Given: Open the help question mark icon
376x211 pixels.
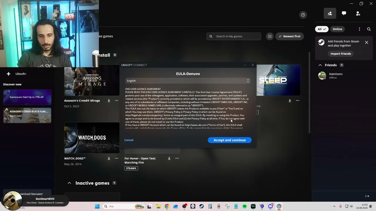Looking at the screenshot, I should pyautogui.click(x=303, y=15).
